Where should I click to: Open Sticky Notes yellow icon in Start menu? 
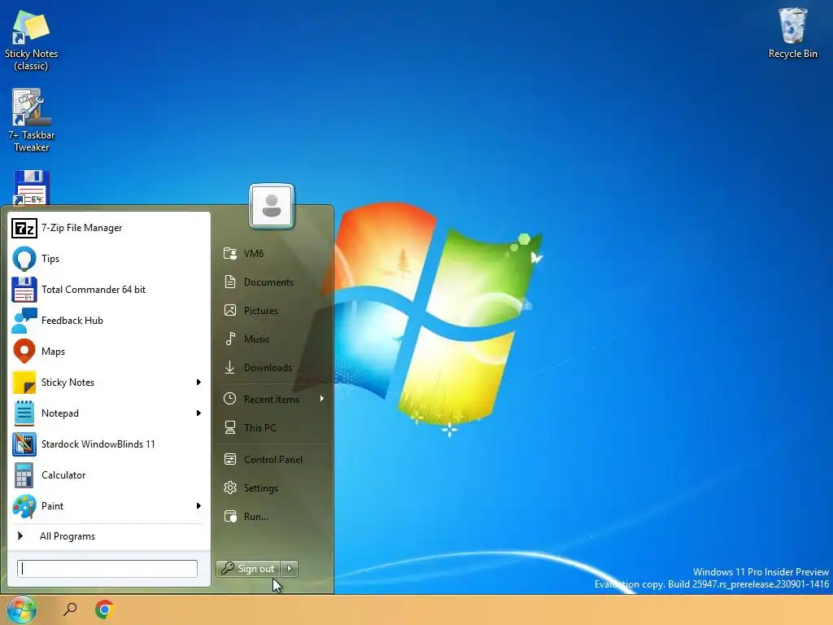tap(24, 382)
